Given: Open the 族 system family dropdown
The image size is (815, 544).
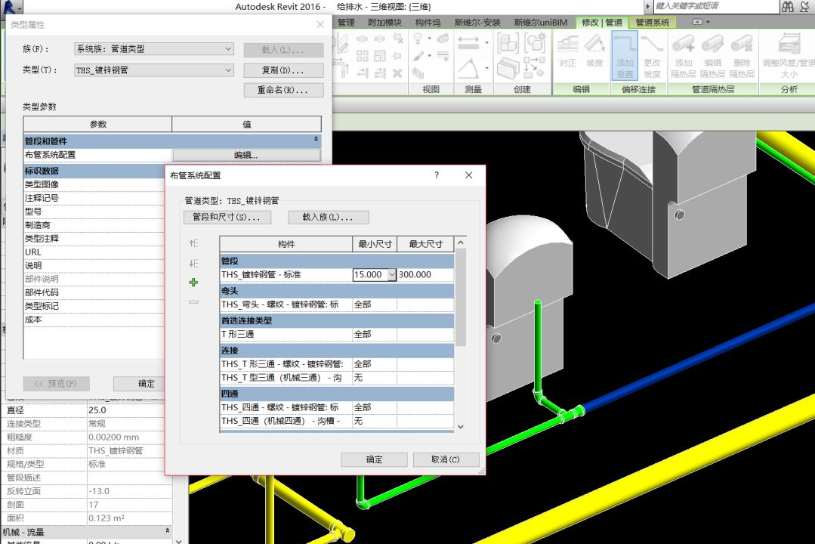Looking at the screenshot, I should pyautogui.click(x=228, y=49).
